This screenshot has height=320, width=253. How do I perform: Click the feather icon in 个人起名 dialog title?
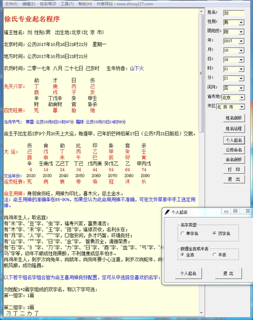pyautogui.click(x=167, y=212)
